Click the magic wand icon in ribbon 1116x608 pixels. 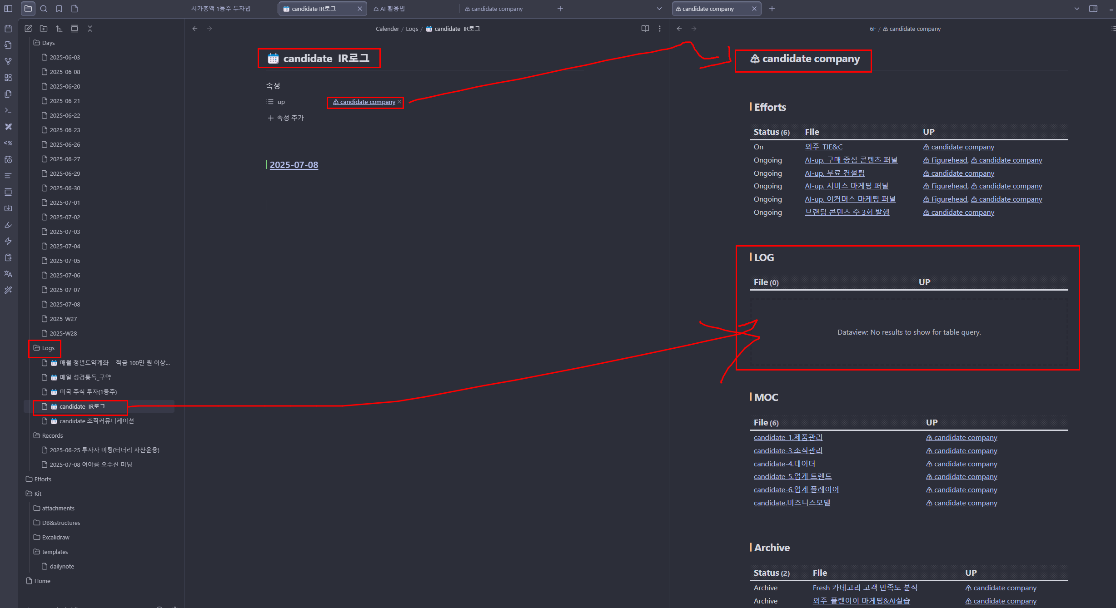[x=8, y=290]
